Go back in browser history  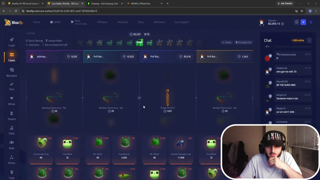point(4,11)
